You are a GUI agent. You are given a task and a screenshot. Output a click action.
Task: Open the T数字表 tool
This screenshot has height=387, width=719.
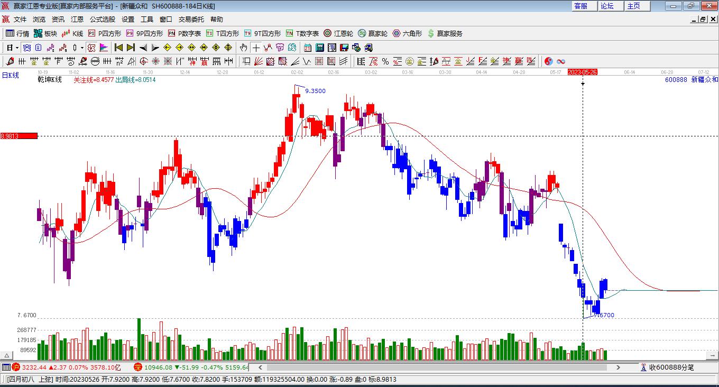302,33
